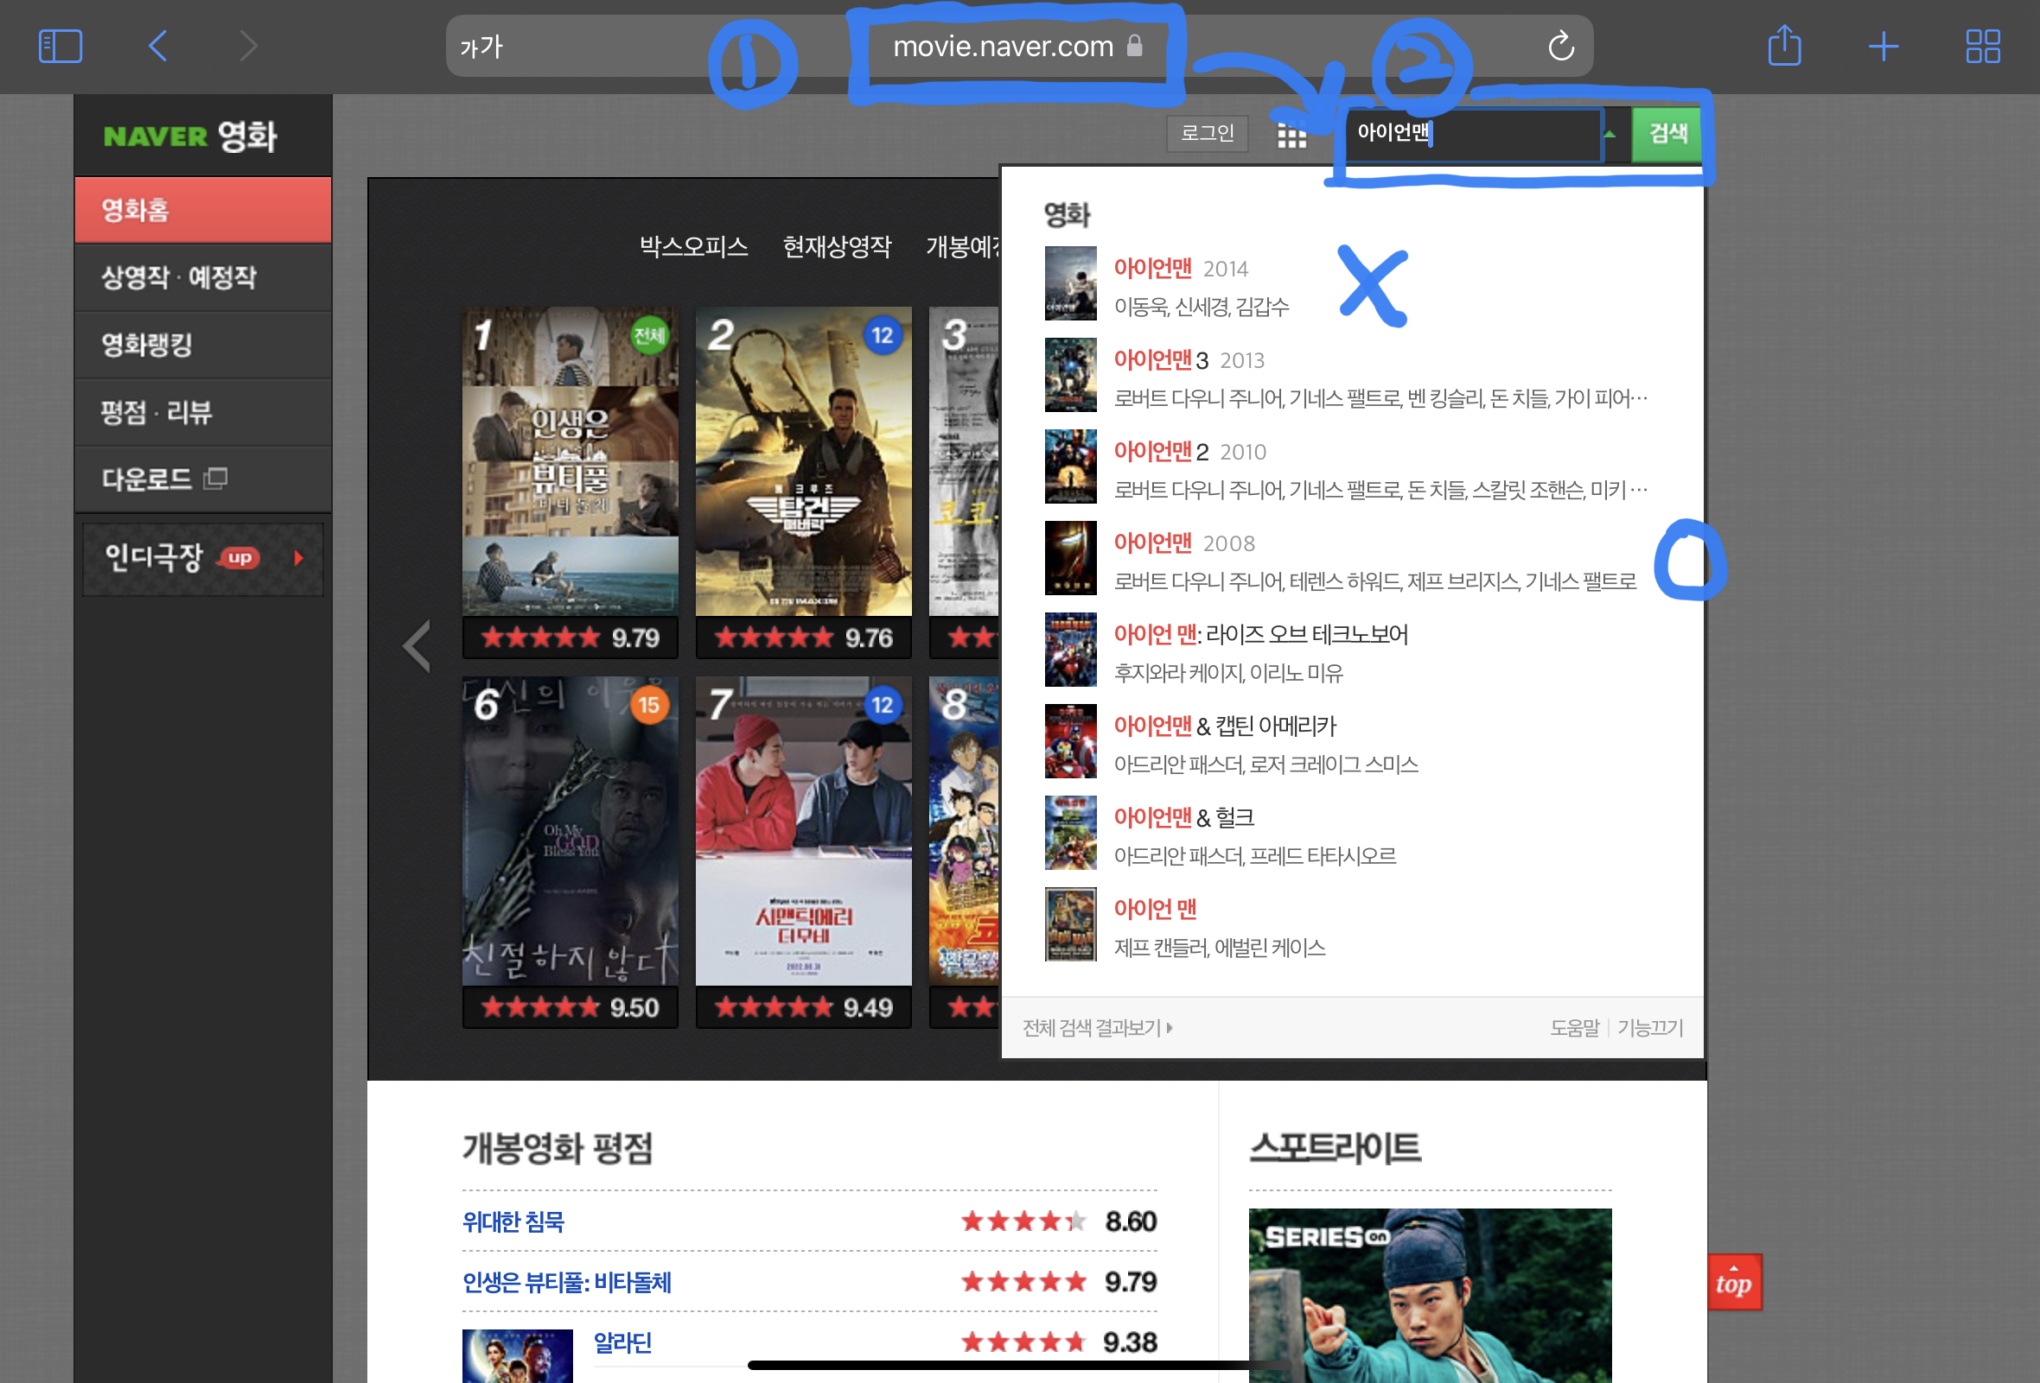Open the Safari share sheet icon
This screenshot has width=2040, height=1383.
pyautogui.click(x=1784, y=46)
